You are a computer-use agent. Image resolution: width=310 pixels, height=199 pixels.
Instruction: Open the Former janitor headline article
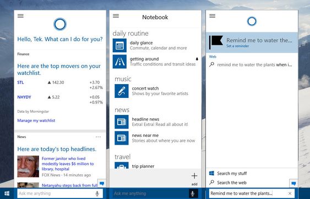coord(68,164)
